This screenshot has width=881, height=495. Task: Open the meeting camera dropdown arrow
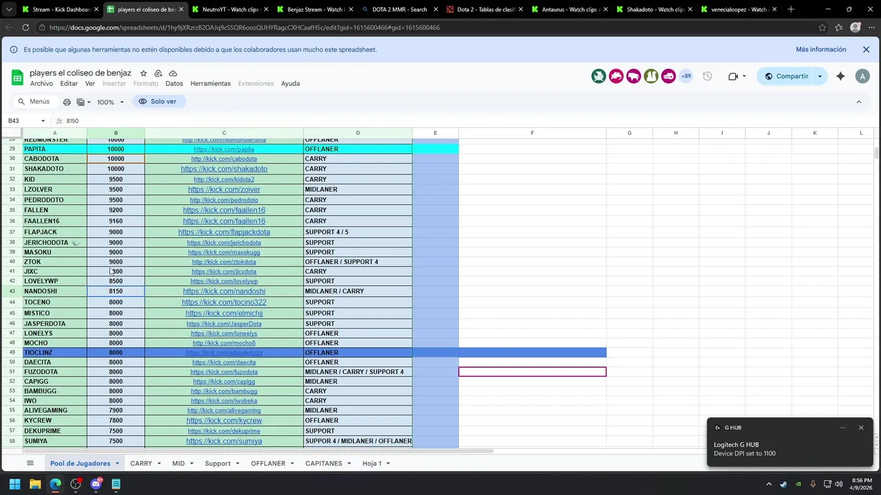tap(744, 76)
